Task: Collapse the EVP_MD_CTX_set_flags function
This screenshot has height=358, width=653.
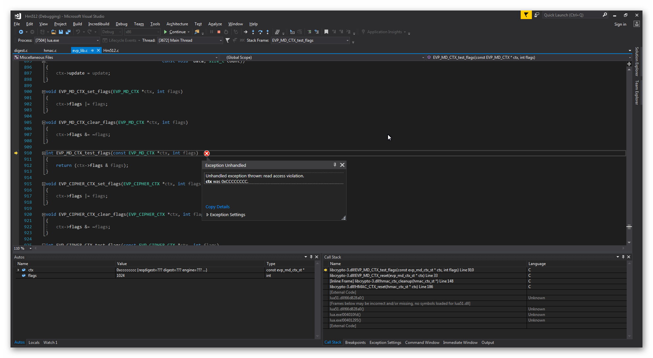Action: (44, 92)
